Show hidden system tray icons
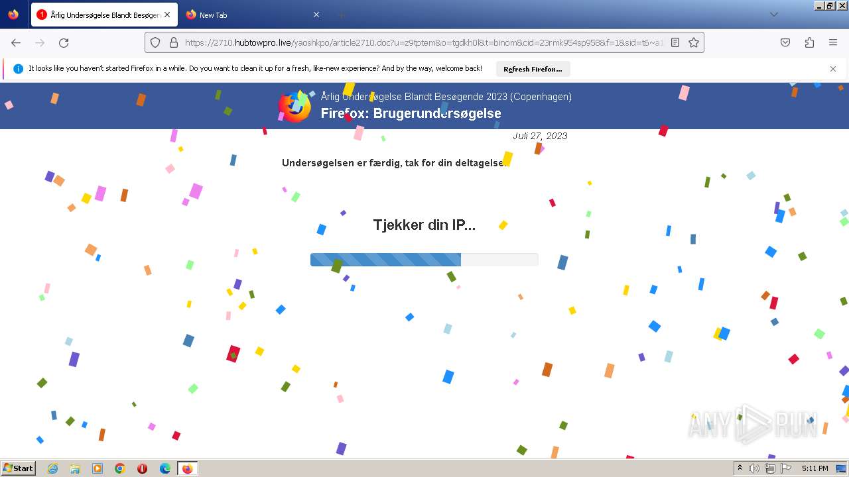The height and width of the screenshot is (477, 849). [740, 468]
